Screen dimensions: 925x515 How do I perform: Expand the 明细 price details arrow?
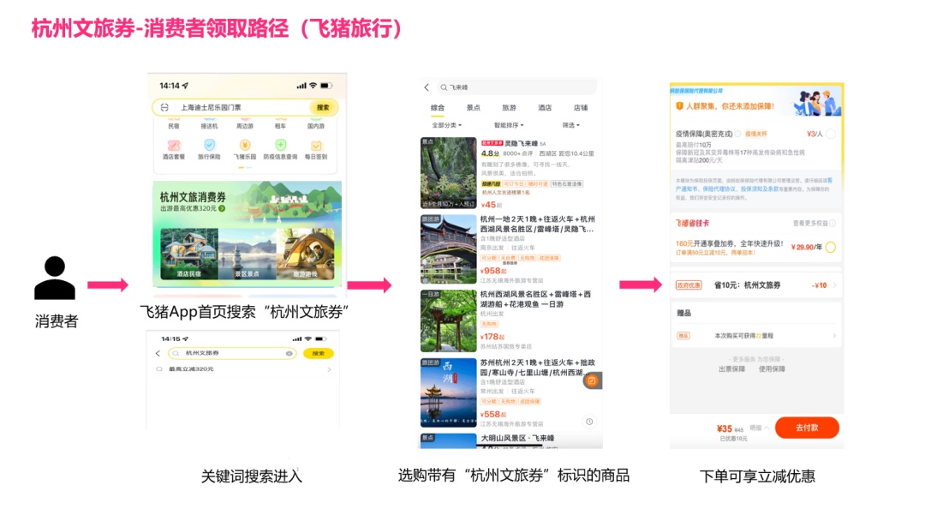click(767, 428)
